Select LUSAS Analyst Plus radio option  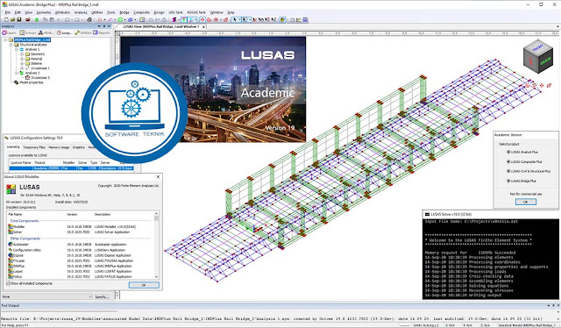[508, 153]
